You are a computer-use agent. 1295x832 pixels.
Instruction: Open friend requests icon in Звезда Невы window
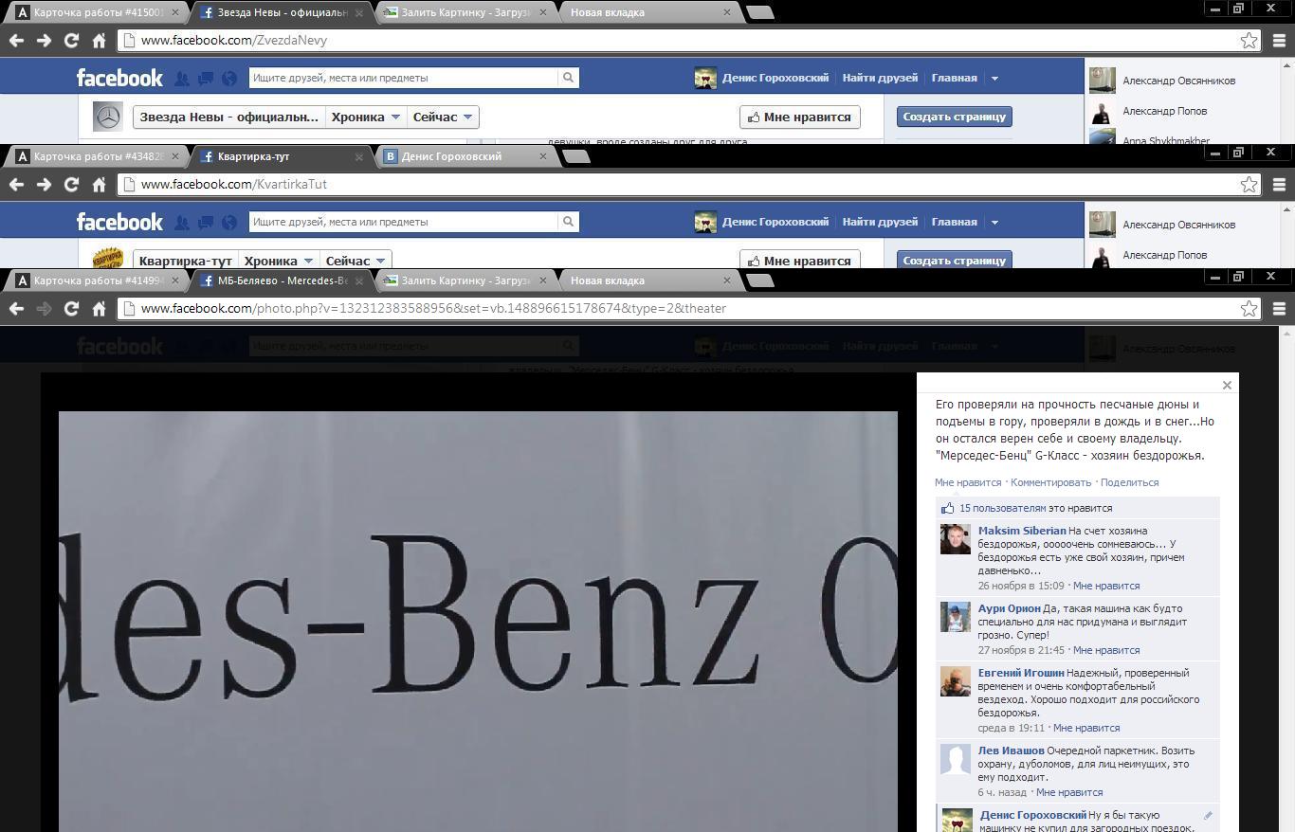point(181,78)
